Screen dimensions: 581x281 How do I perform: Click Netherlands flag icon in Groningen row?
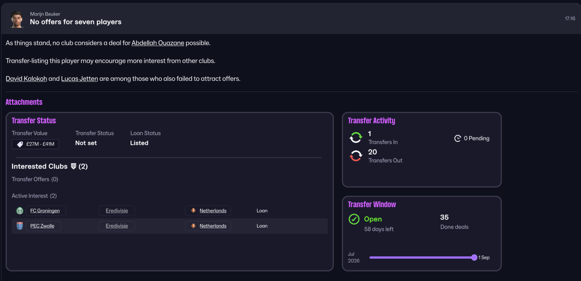coord(193,211)
